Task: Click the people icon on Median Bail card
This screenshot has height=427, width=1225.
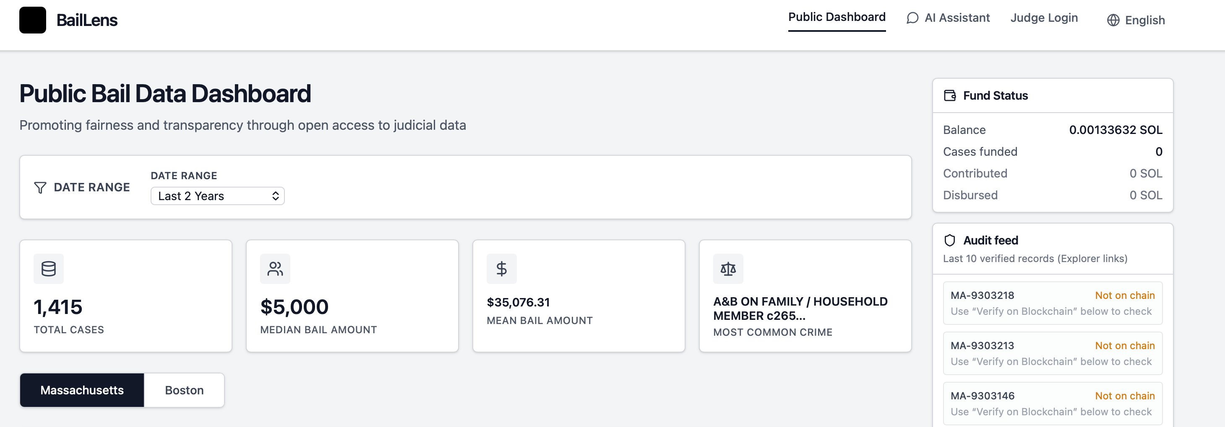Action: coord(275,269)
